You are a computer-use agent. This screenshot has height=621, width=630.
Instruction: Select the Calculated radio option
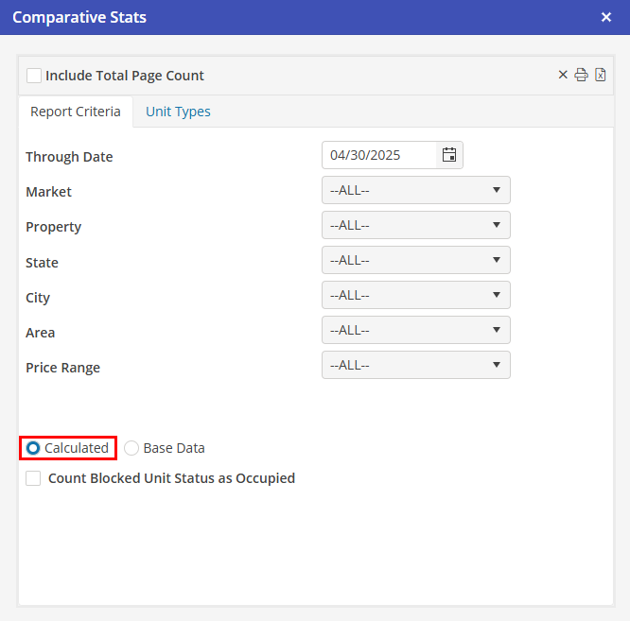34,448
